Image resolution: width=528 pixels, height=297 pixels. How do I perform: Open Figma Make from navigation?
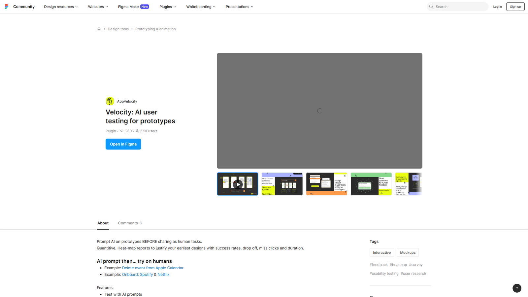(x=133, y=7)
